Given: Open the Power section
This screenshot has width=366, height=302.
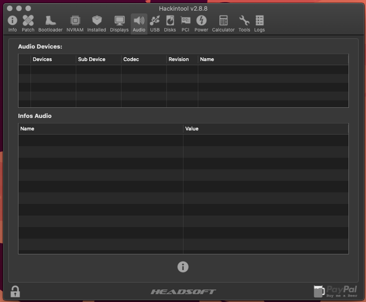Looking at the screenshot, I should coord(201,24).
